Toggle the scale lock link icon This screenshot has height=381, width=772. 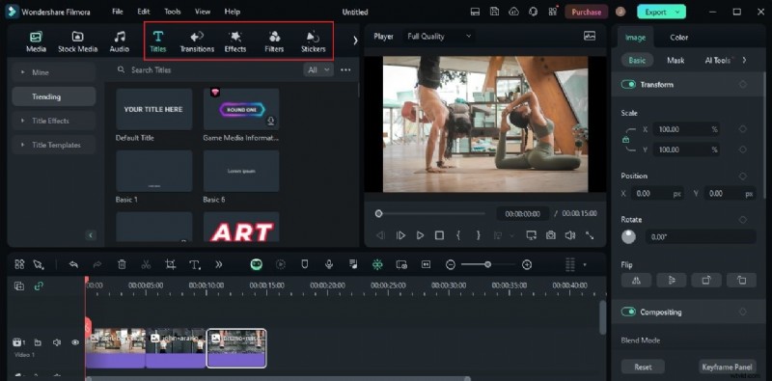625,140
